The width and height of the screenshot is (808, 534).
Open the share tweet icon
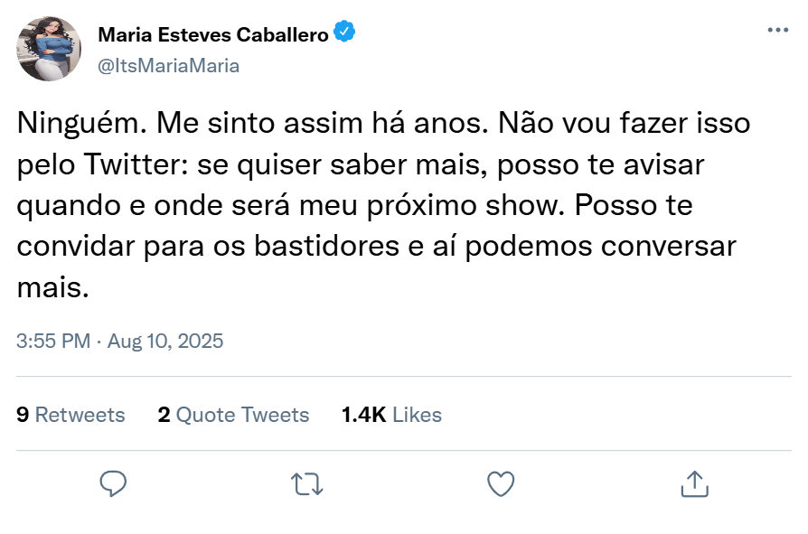pyautogui.click(x=694, y=483)
